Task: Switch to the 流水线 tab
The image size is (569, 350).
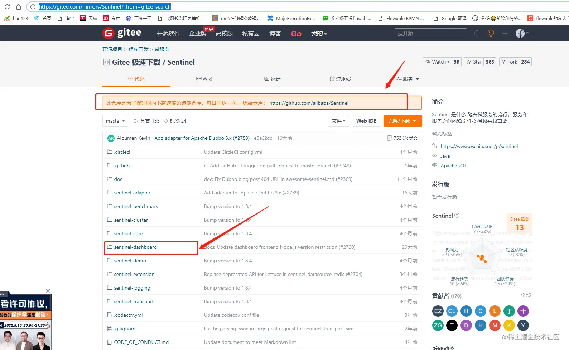Action: (x=340, y=79)
